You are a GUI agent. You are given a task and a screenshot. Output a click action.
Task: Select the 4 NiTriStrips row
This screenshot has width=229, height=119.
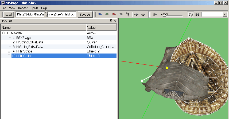click(x=59, y=51)
